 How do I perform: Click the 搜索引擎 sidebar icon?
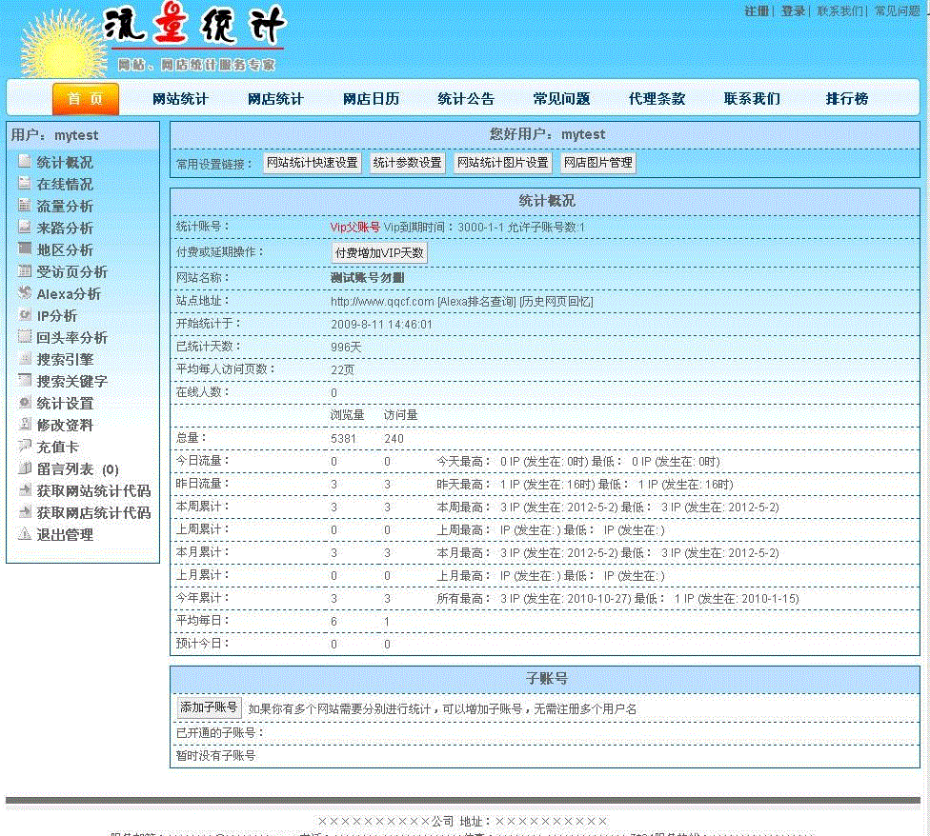[x=25, y=359]
